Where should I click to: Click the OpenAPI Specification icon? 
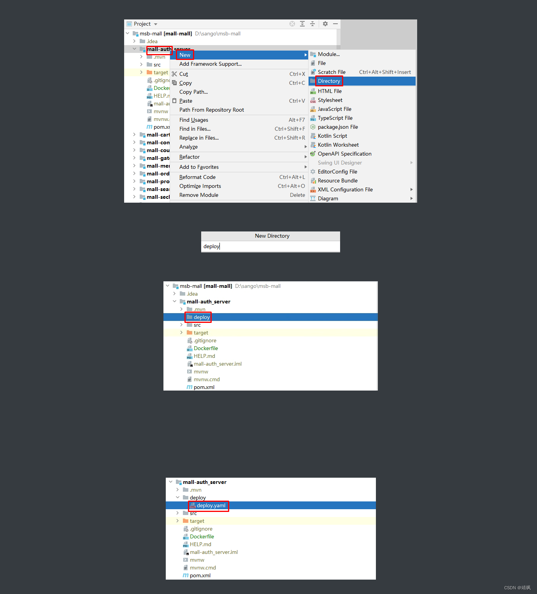313,154
